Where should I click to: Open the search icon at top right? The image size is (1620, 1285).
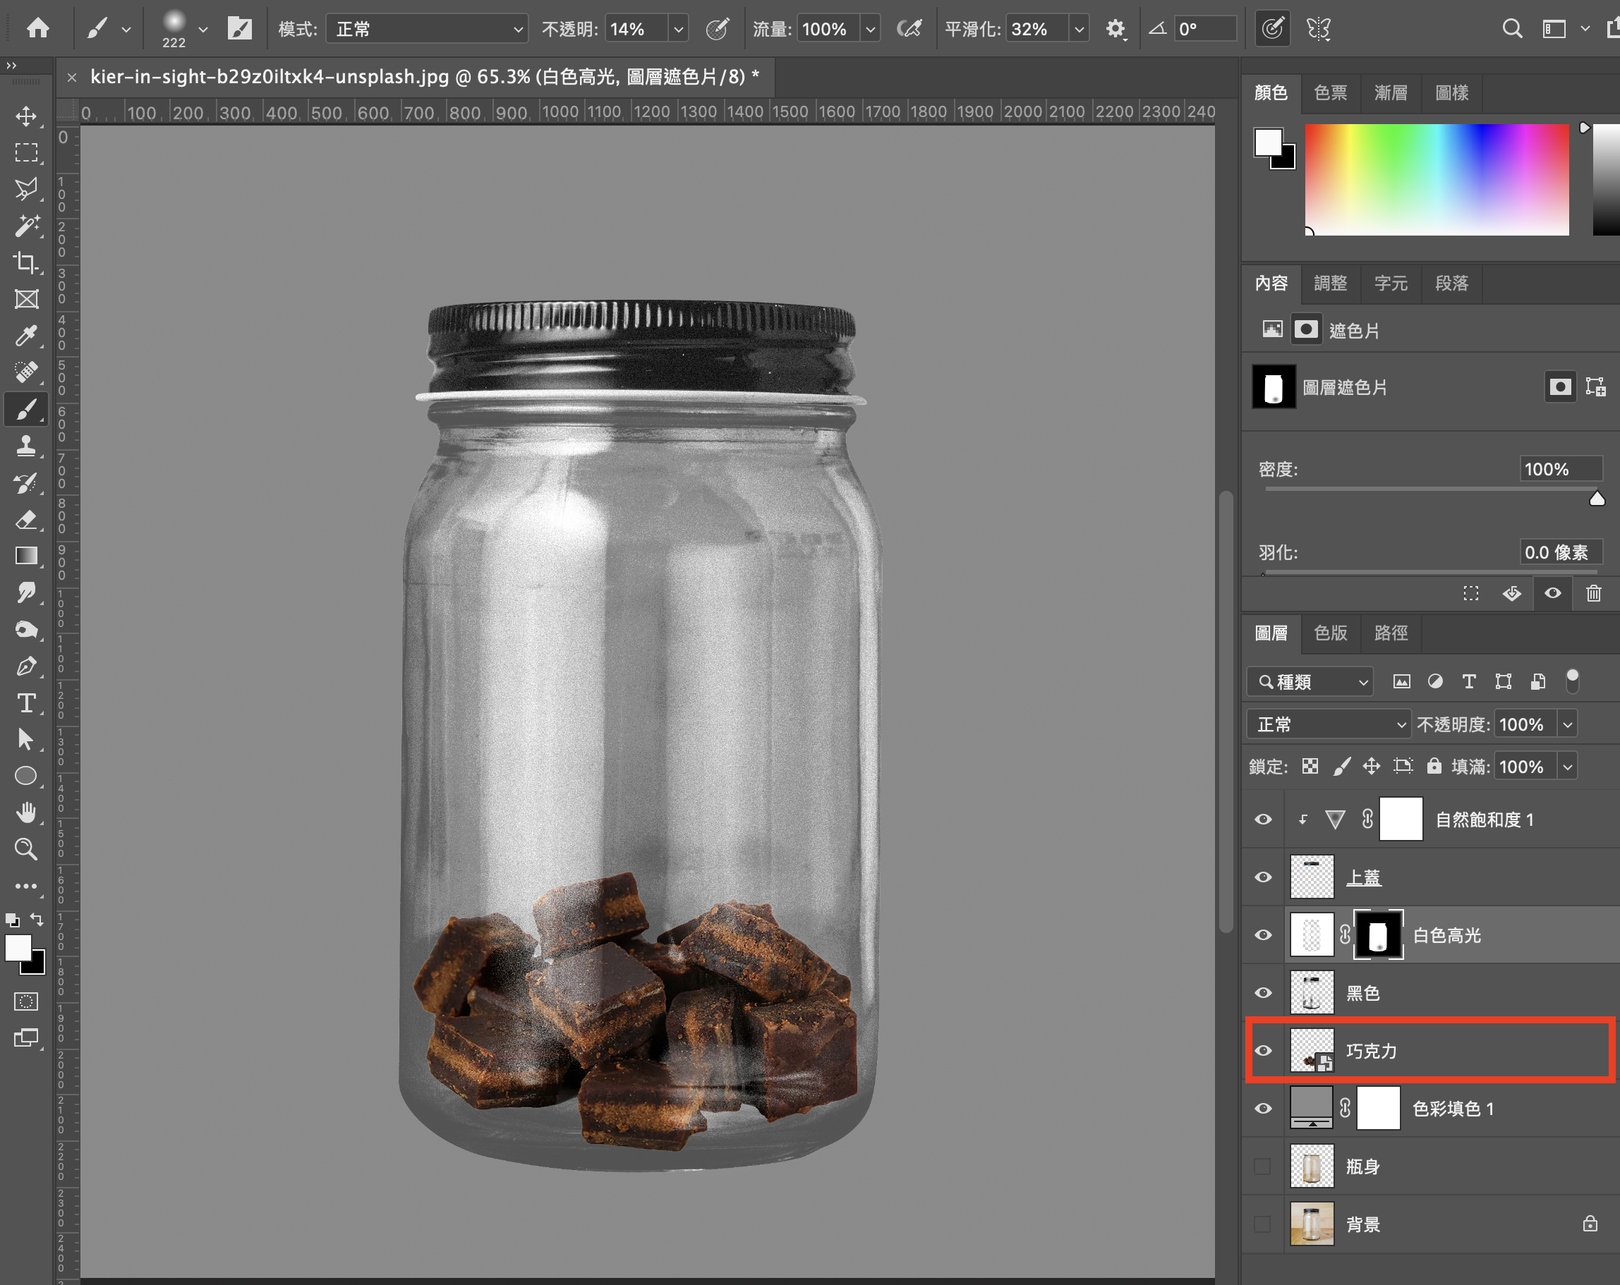point(1512,30)
